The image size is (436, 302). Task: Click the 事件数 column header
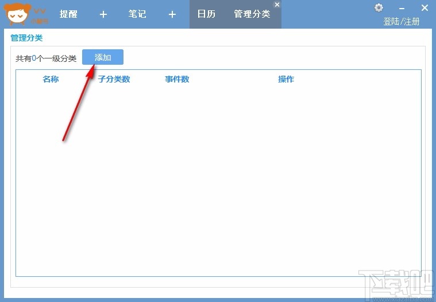(177, 79)
